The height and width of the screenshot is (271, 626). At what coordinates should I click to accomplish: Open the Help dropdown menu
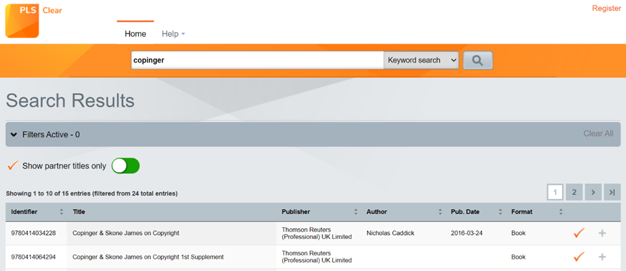[x=173, y=34]
